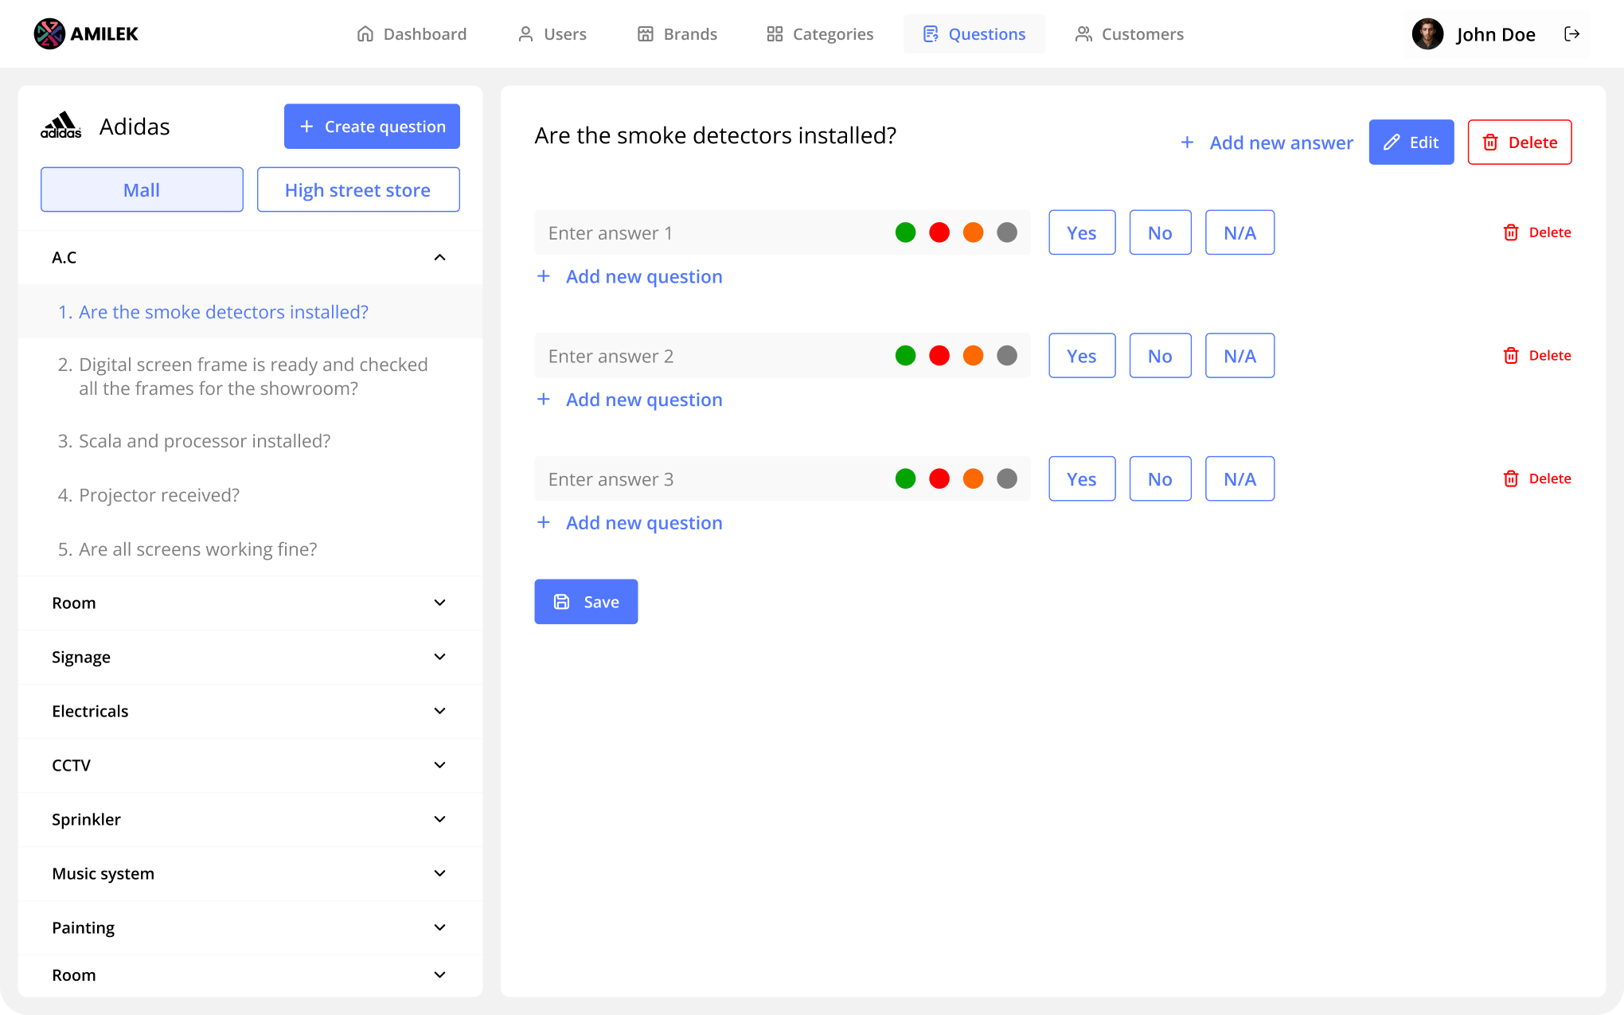Select No for answer 2

tap(1159, 356)
